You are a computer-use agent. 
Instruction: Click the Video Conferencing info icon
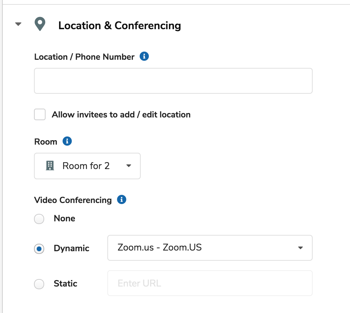122,200
